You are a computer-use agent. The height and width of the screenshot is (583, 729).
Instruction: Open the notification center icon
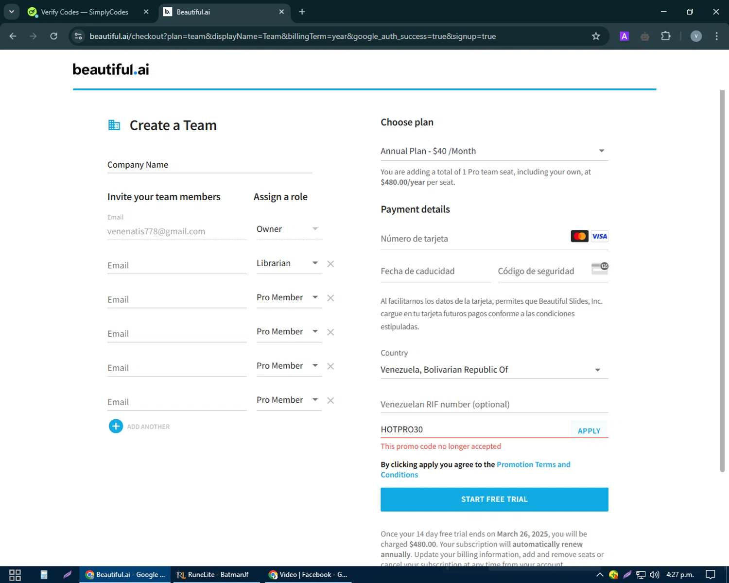pos(710,575)
